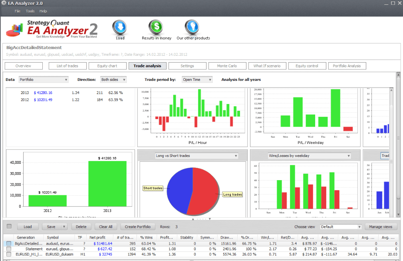
Task: Open the Equity control tab
Action: coord(307,66)
